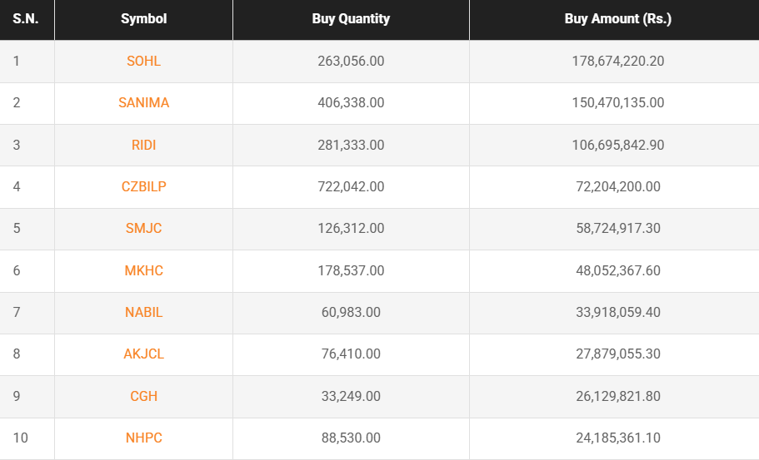Open the CGH symbol link
The height and width of the screenshot is (460, 759).
point(143,396)
